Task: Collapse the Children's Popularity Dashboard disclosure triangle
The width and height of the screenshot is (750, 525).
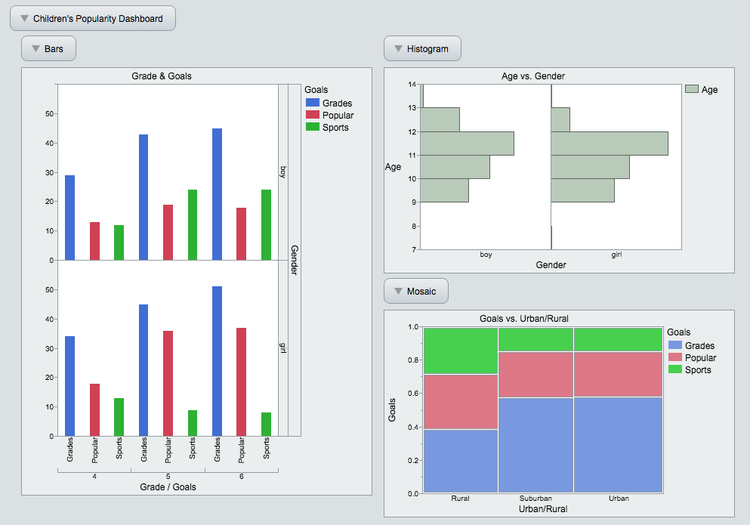Action: click(x=24, y=18)
